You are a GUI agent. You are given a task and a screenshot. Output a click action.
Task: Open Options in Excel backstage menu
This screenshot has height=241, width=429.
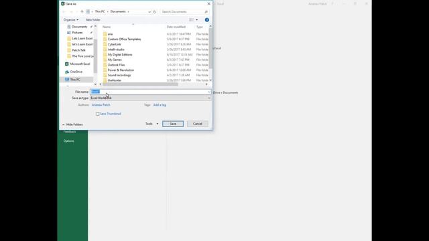point(68,141)
